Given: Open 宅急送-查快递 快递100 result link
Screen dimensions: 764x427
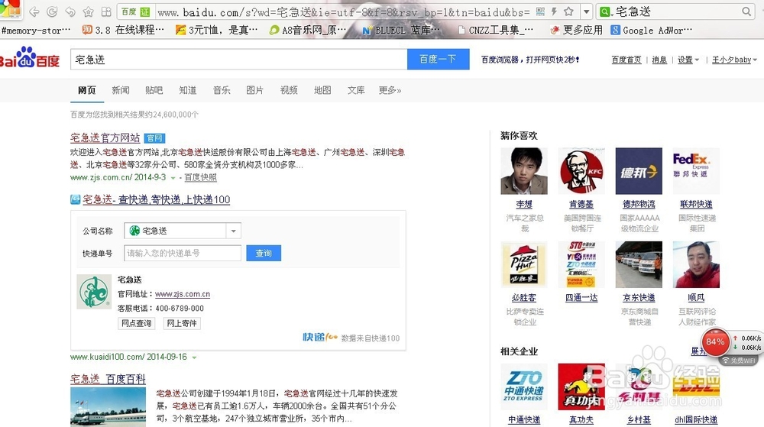Looking at the screenshot, I should 156,199.
